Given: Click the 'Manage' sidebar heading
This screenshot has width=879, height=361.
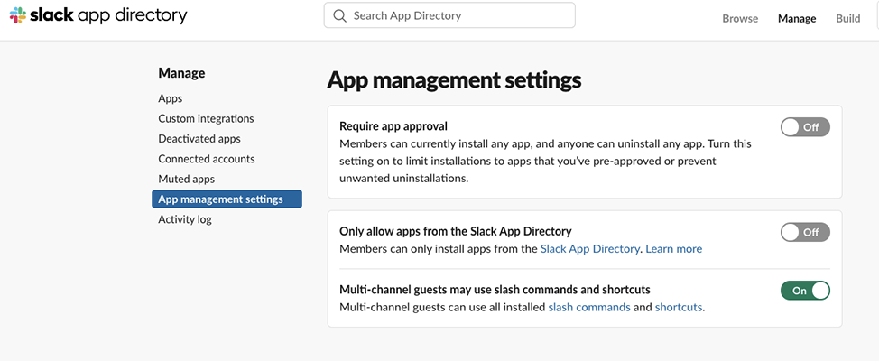Looking at the screenshot, I should (x=181, y=73).
